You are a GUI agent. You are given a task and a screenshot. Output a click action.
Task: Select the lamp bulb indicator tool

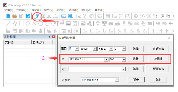coord(98,23)
